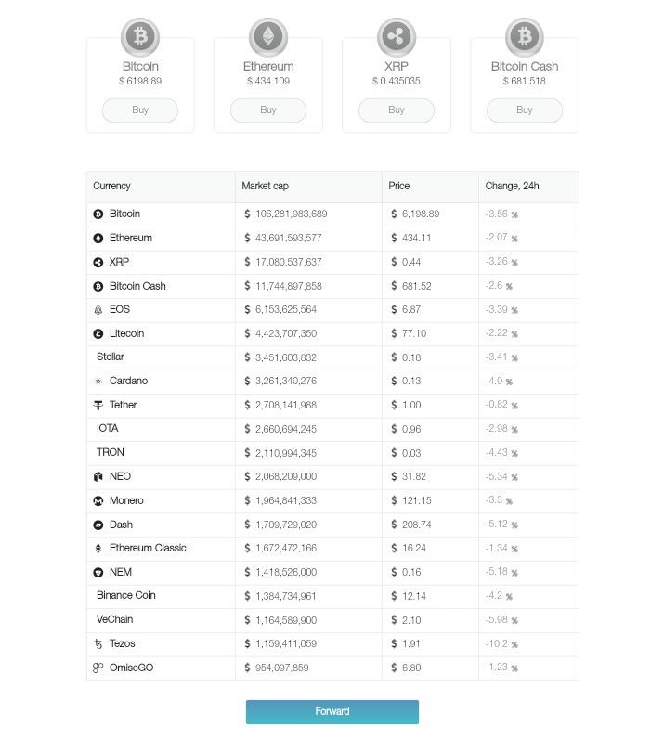This screenshot has width=664, height=739.
Task: Click the Dash icon in the table
Action: [98, 525]
